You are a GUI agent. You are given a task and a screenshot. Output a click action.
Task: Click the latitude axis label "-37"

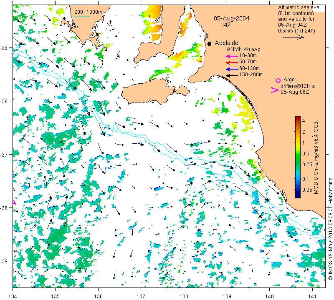[x=4, y=155]
